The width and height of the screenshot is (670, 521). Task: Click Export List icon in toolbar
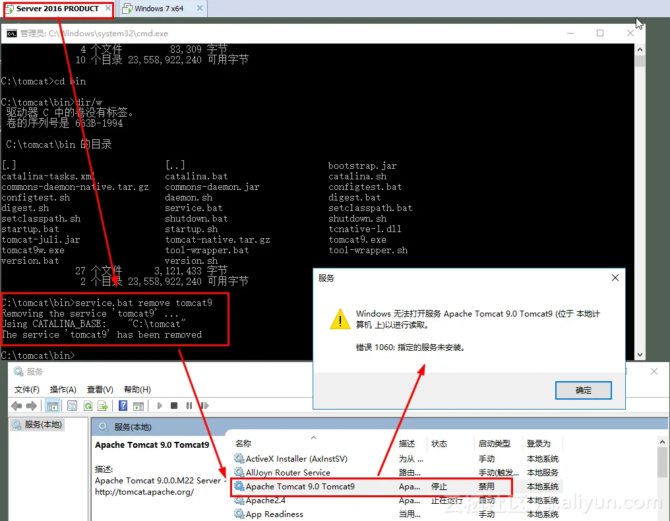click(x=103, y=406)
